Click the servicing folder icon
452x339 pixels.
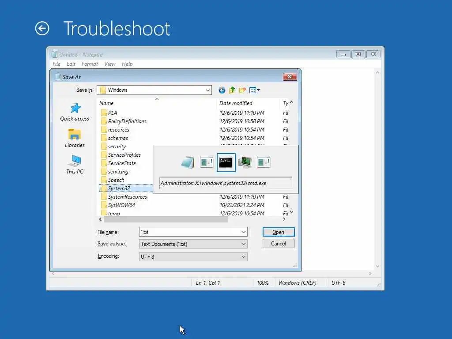(x=104, y=171)
